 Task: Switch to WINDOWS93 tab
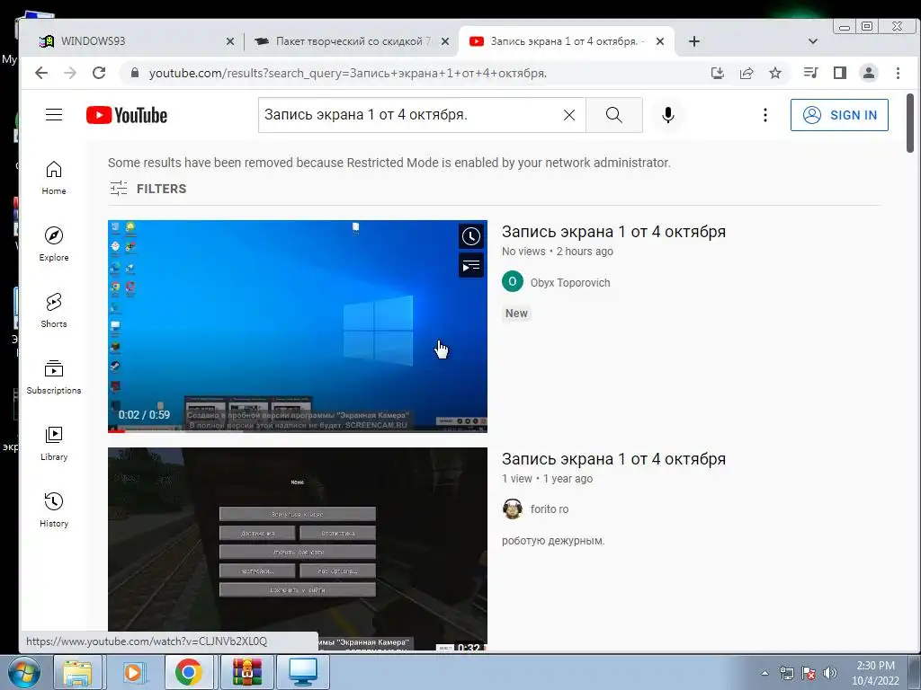(134, 41)
